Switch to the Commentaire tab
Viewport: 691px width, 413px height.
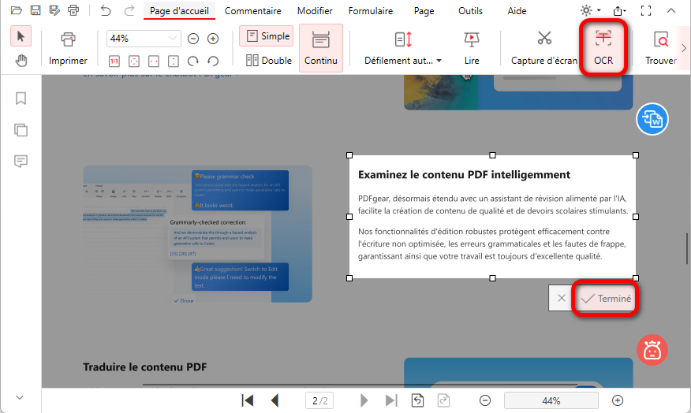point(253,11)
